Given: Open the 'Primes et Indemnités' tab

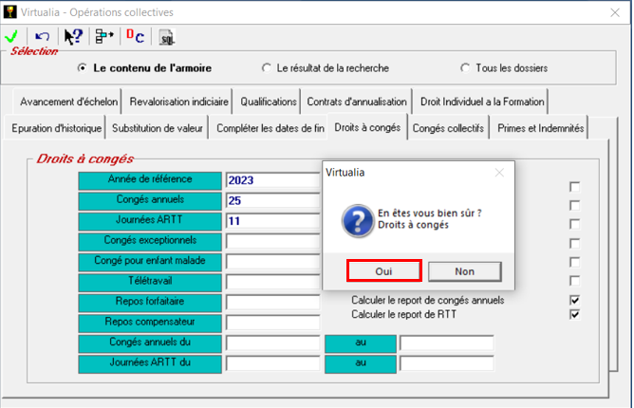Looking at the screenshot, I should 541,128.
